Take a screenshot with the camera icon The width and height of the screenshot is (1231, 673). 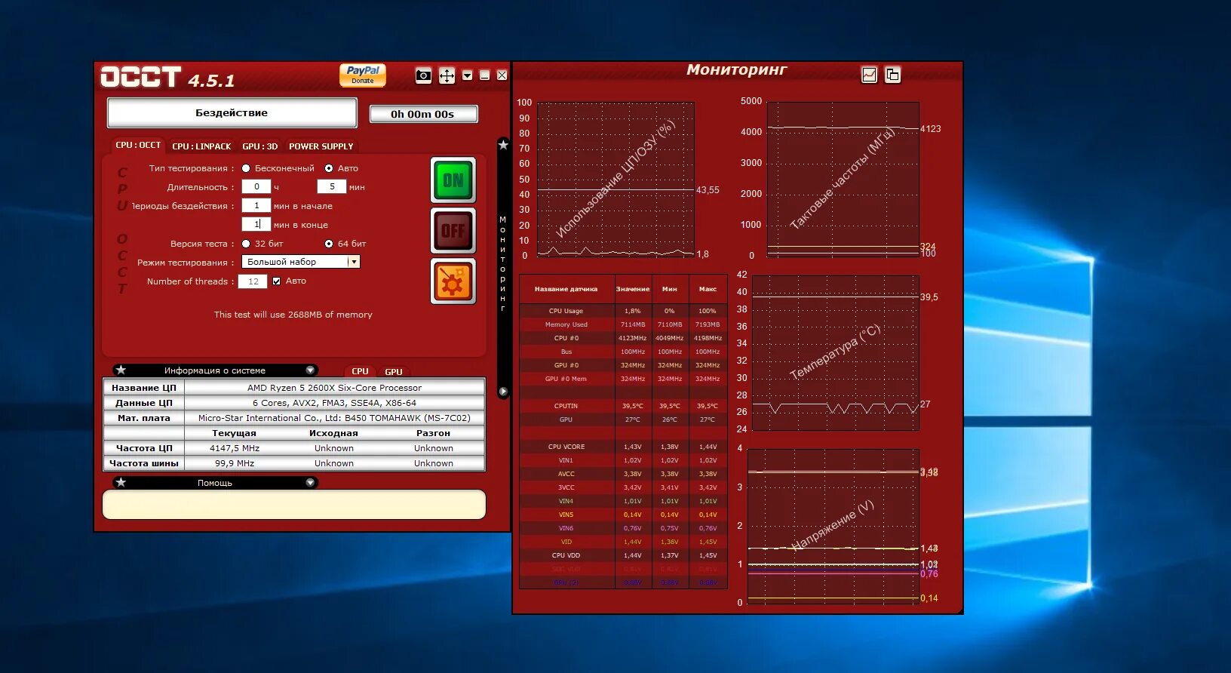click(424, 75)
